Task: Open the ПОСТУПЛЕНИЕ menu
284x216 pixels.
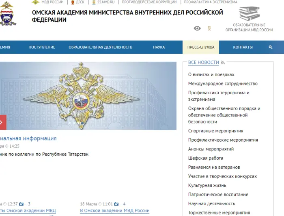Action: point(42,47)
